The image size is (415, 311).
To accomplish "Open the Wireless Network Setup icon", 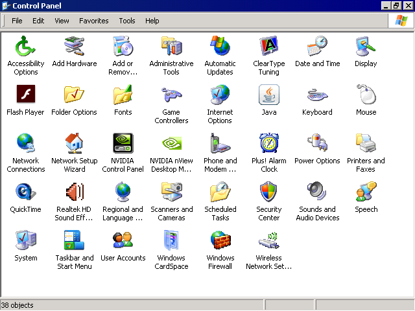I will (x=269, y=240).
